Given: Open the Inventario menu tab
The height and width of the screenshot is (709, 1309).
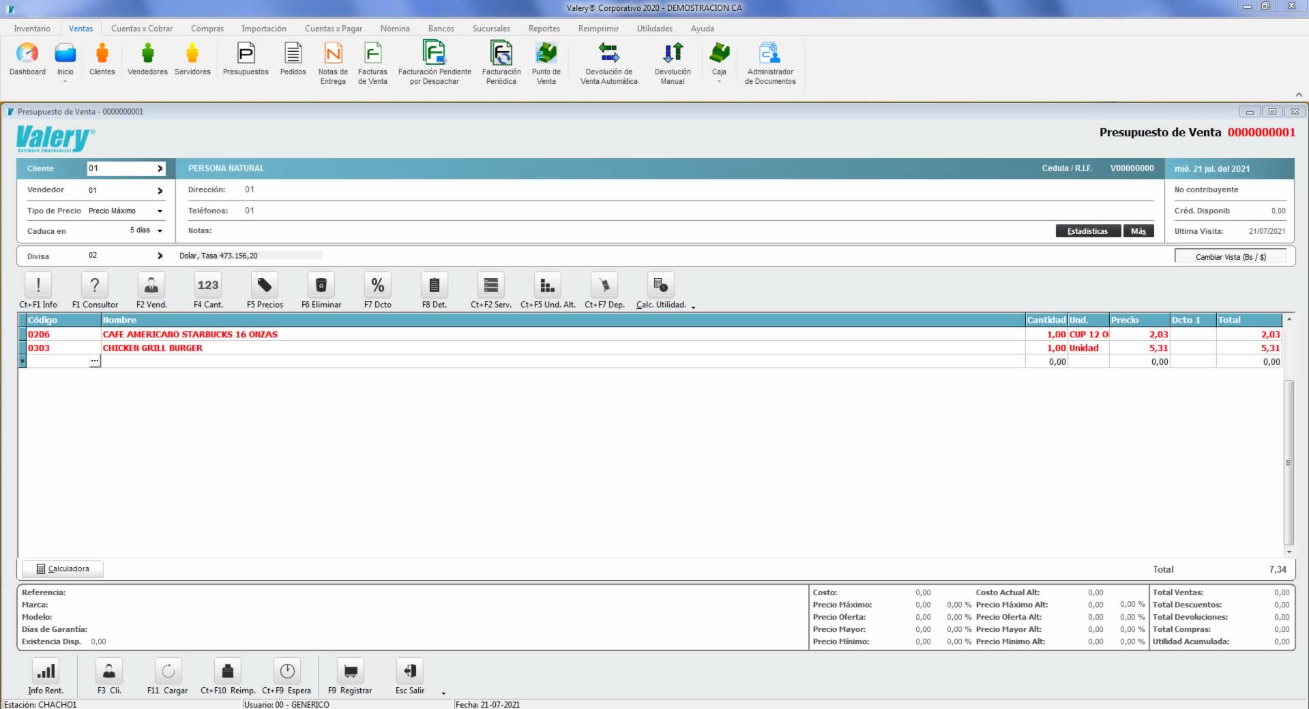Looking at the screenshot, I should [32, 29].
